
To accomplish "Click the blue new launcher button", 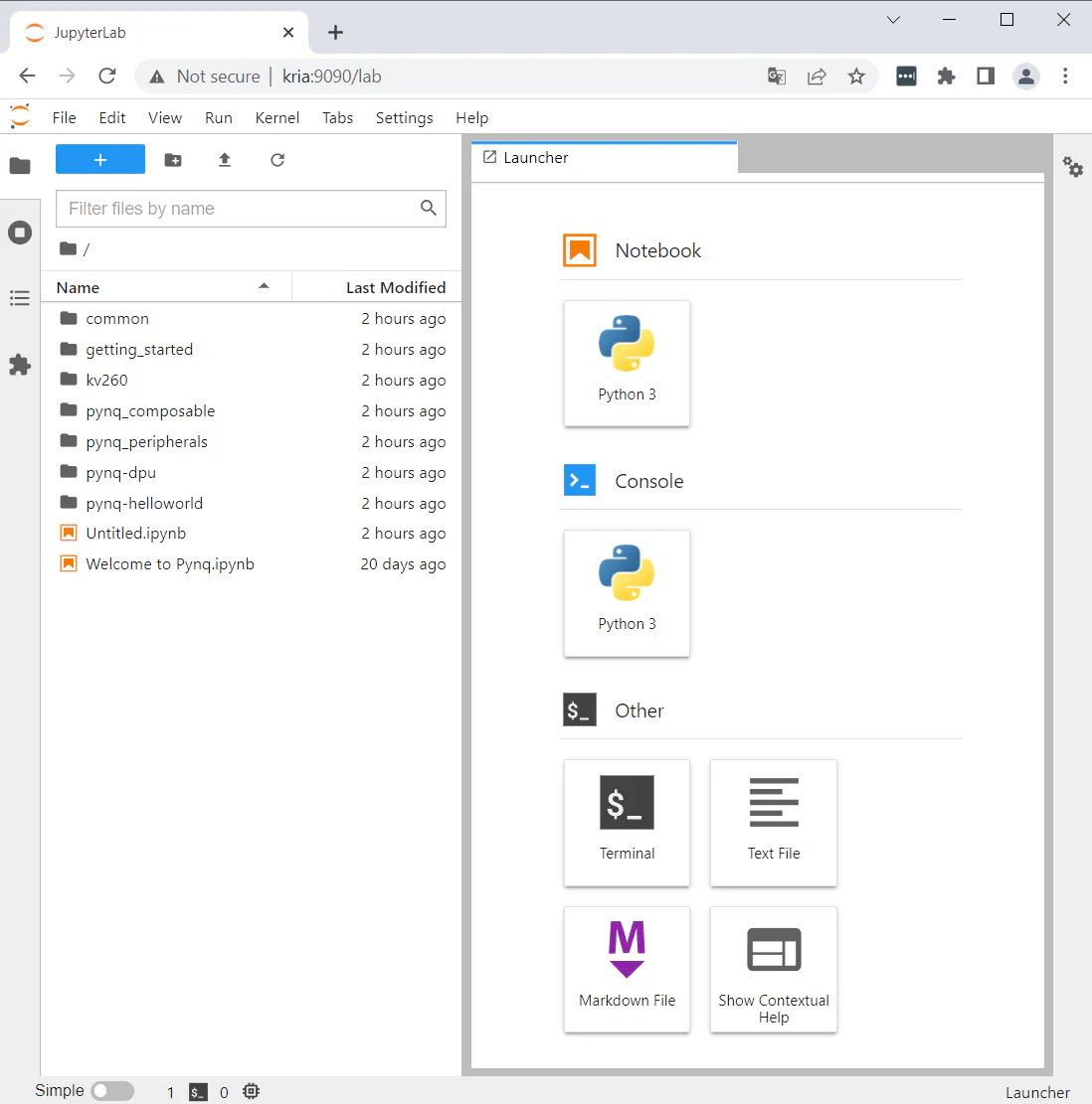I will point(99,159).
